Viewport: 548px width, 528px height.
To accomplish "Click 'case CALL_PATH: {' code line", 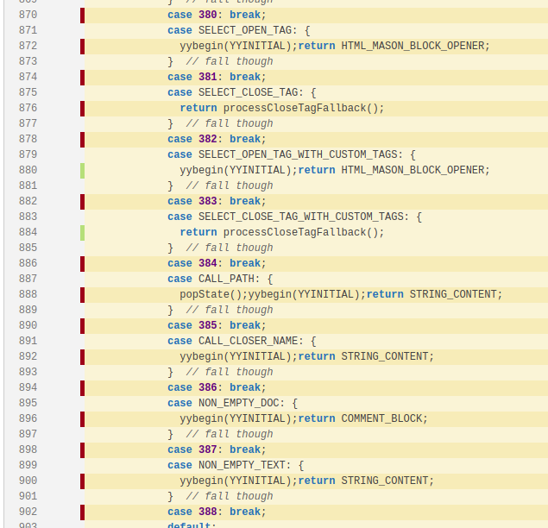I will click(220, 279).
